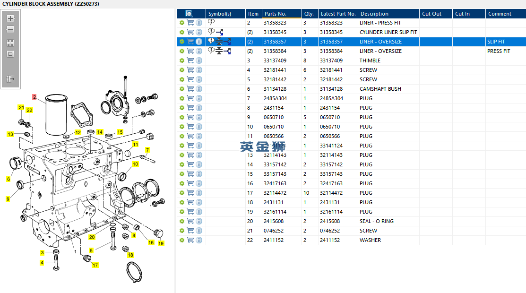Screen dimensions: 526x293
Task: Add CAMSHAFT BUSH to cart
Action: [x=190, y=89]
